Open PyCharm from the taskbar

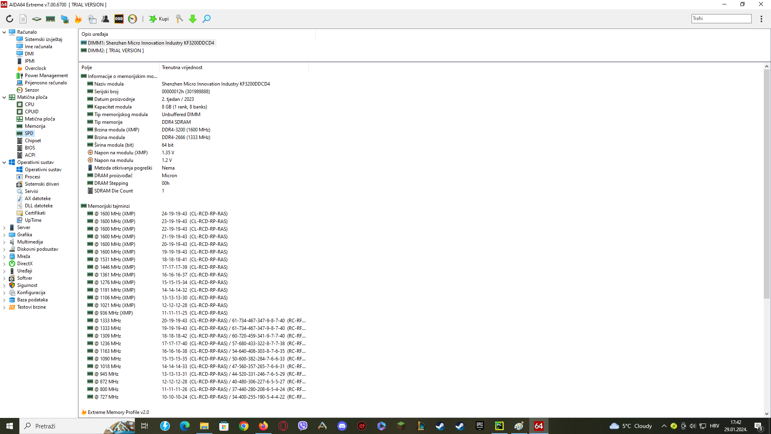click(499, 426)
